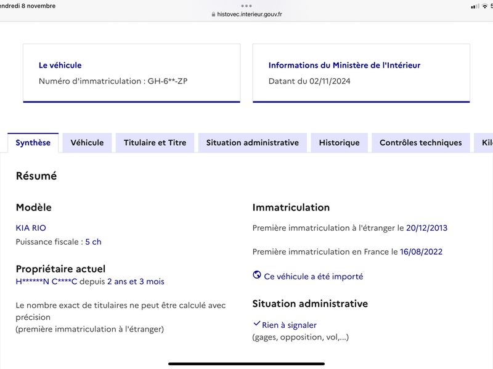This screenshot has width=493, height=369.
Task: Click the Immatriculation section heading
Action: (291, 207)
